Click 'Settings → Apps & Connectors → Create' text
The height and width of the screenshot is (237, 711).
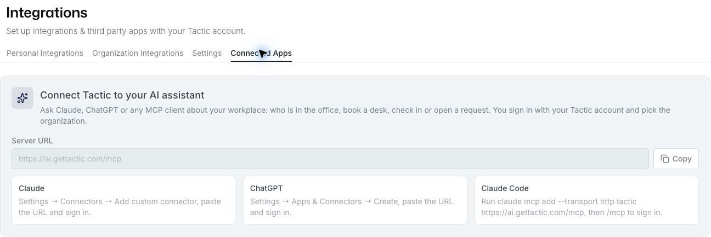352,207
